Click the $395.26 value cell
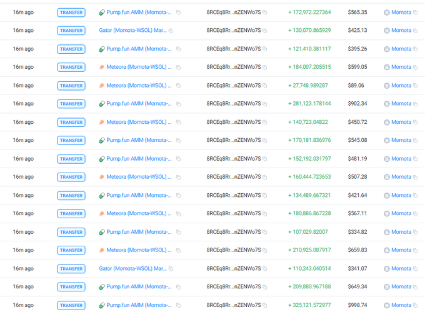Image resolution: width=425 pixels, height=312 pixels. click(357, 49)
